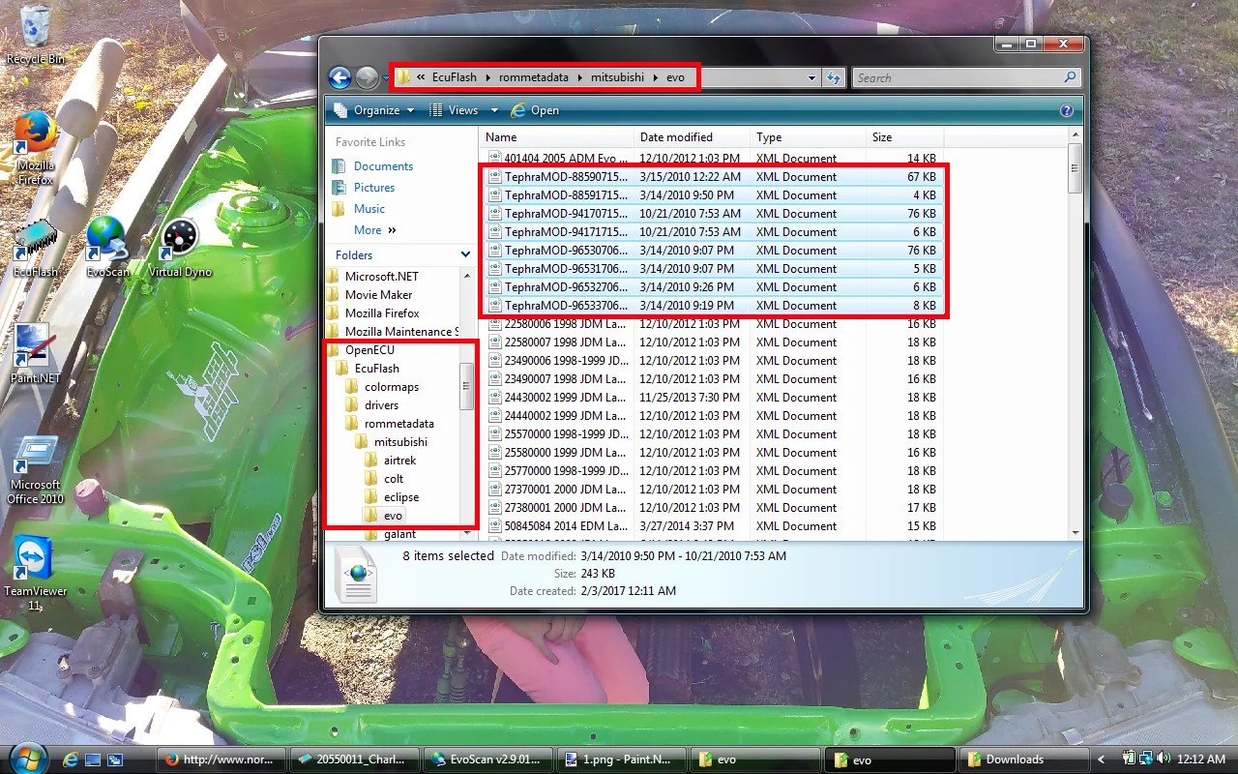Open EvoScan desktop shortcut
This screenshot has width=1238, height=774.
(107, 250)
